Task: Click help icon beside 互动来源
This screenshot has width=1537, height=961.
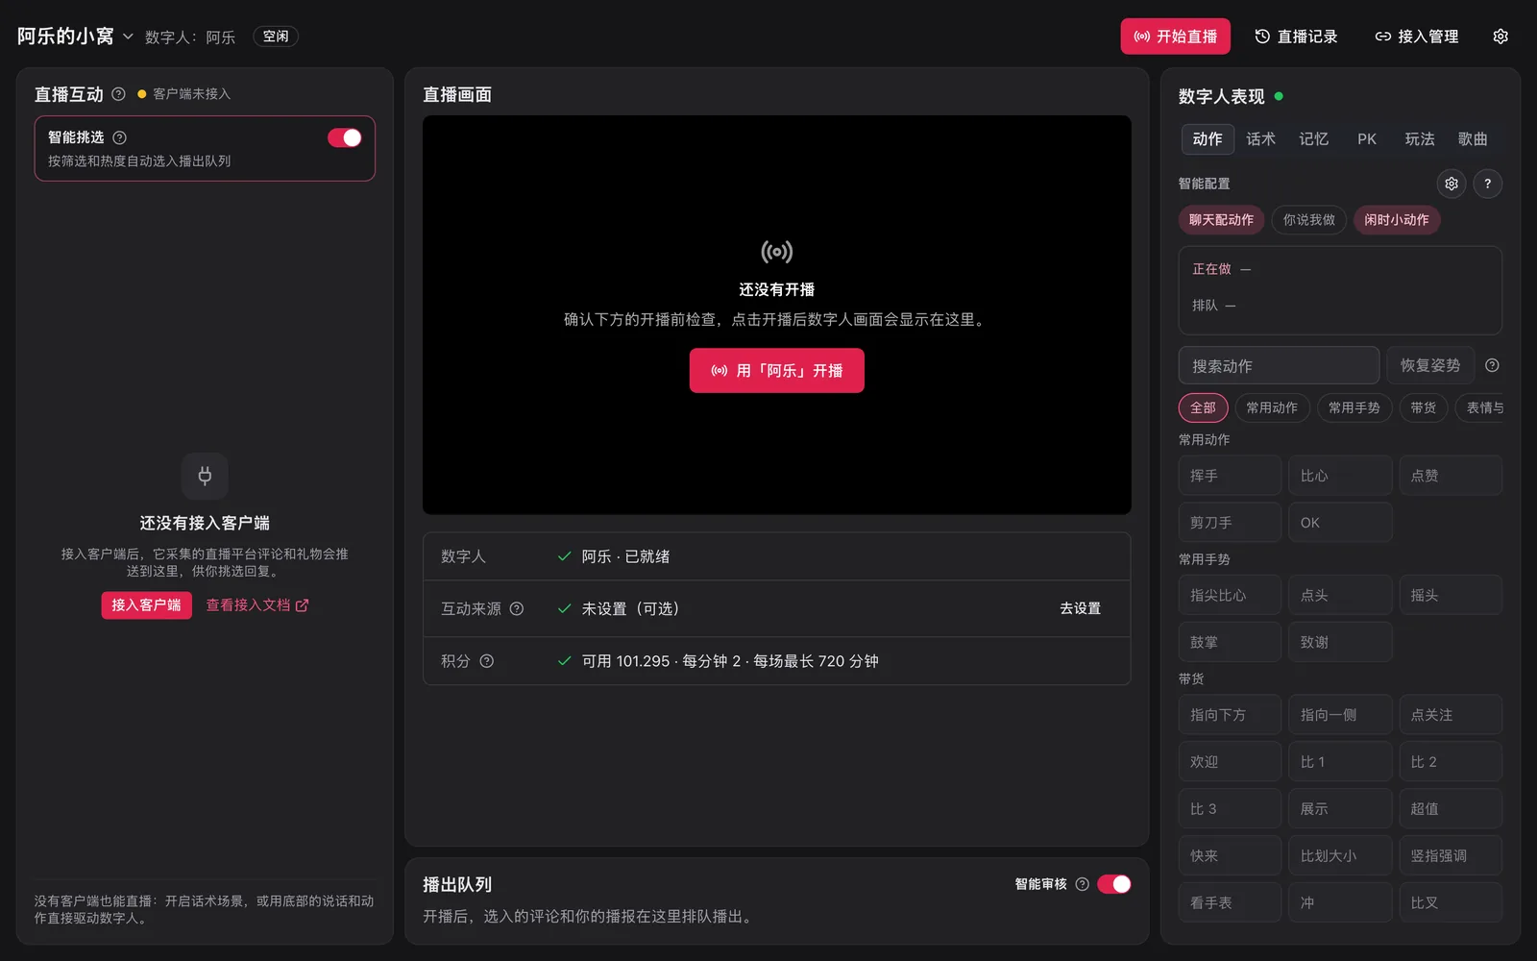Action: 516,608
